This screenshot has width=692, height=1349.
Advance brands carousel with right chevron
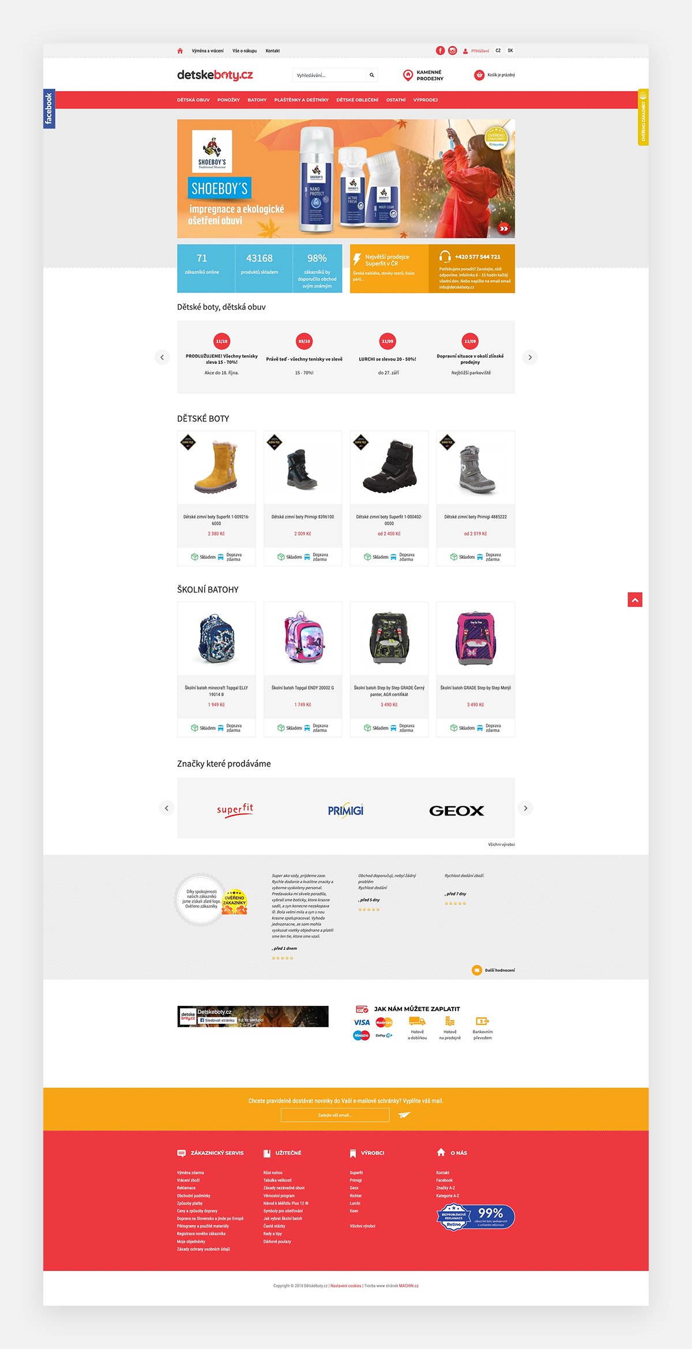click(525, 808)
